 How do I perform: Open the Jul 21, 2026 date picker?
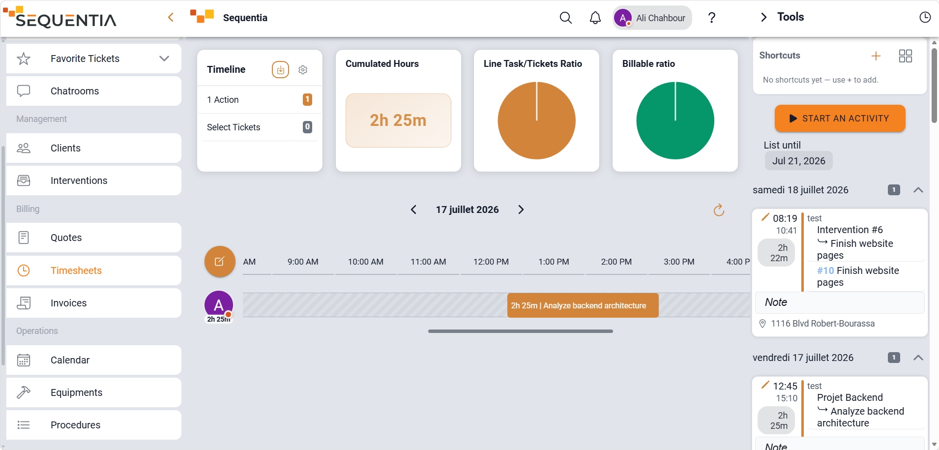(798, 161)
